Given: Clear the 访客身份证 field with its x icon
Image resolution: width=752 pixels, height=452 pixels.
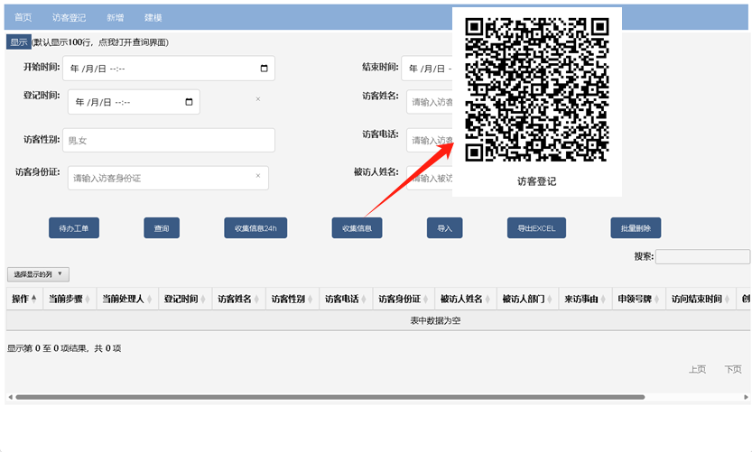Looking at the screenshot, I should [x=258, y=176].
